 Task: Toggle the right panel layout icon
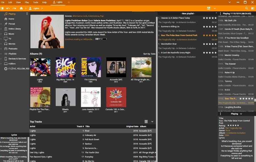click(253, 8)
